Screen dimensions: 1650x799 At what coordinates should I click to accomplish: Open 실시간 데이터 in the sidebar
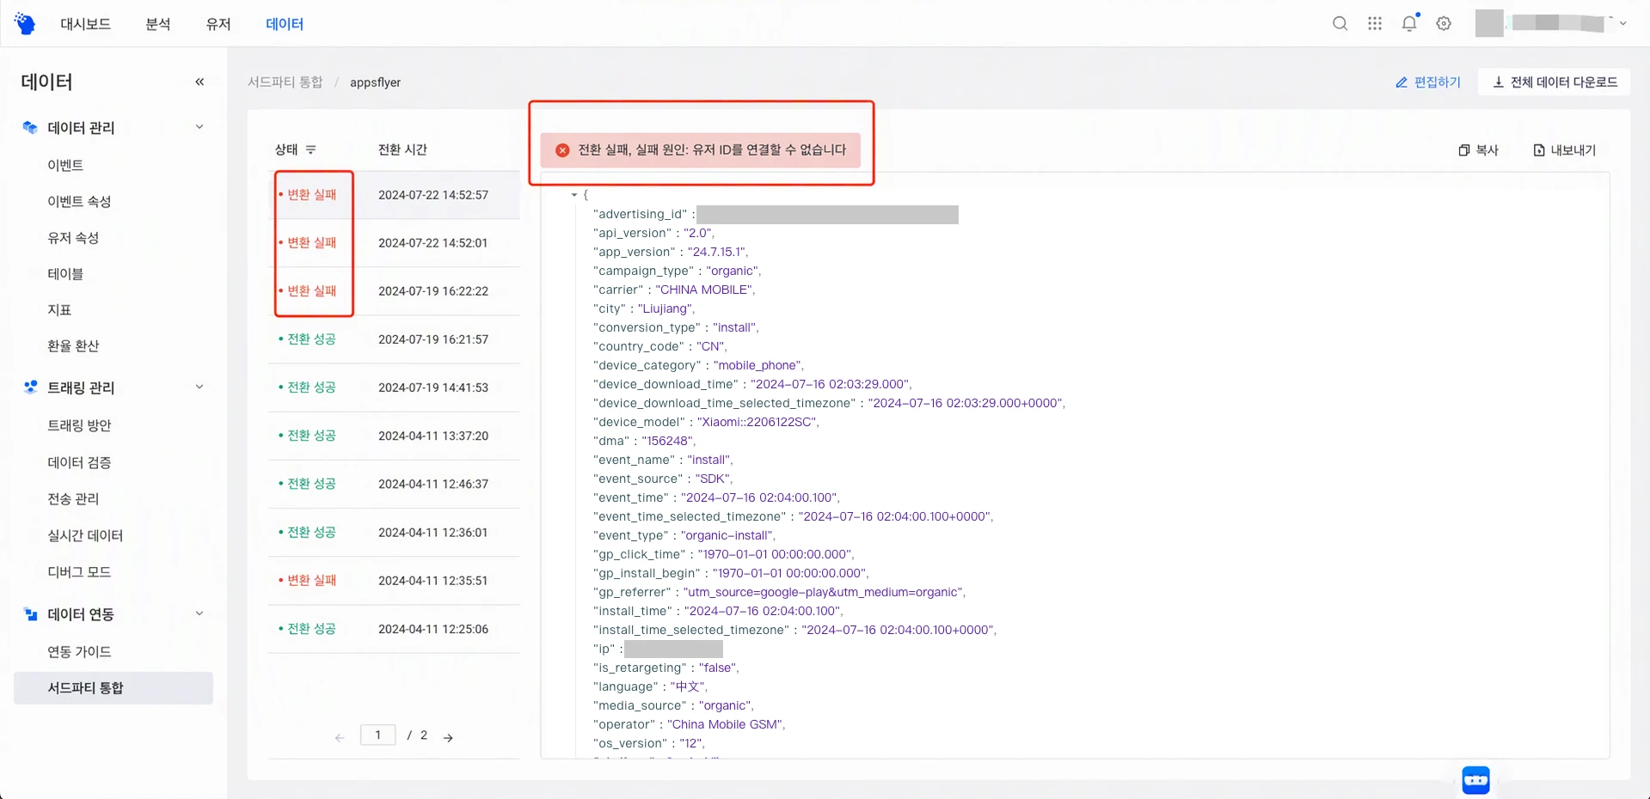(85, 535)
